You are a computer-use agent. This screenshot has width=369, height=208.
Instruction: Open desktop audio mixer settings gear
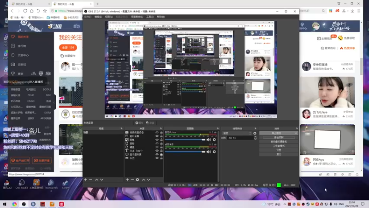[214, 152]
